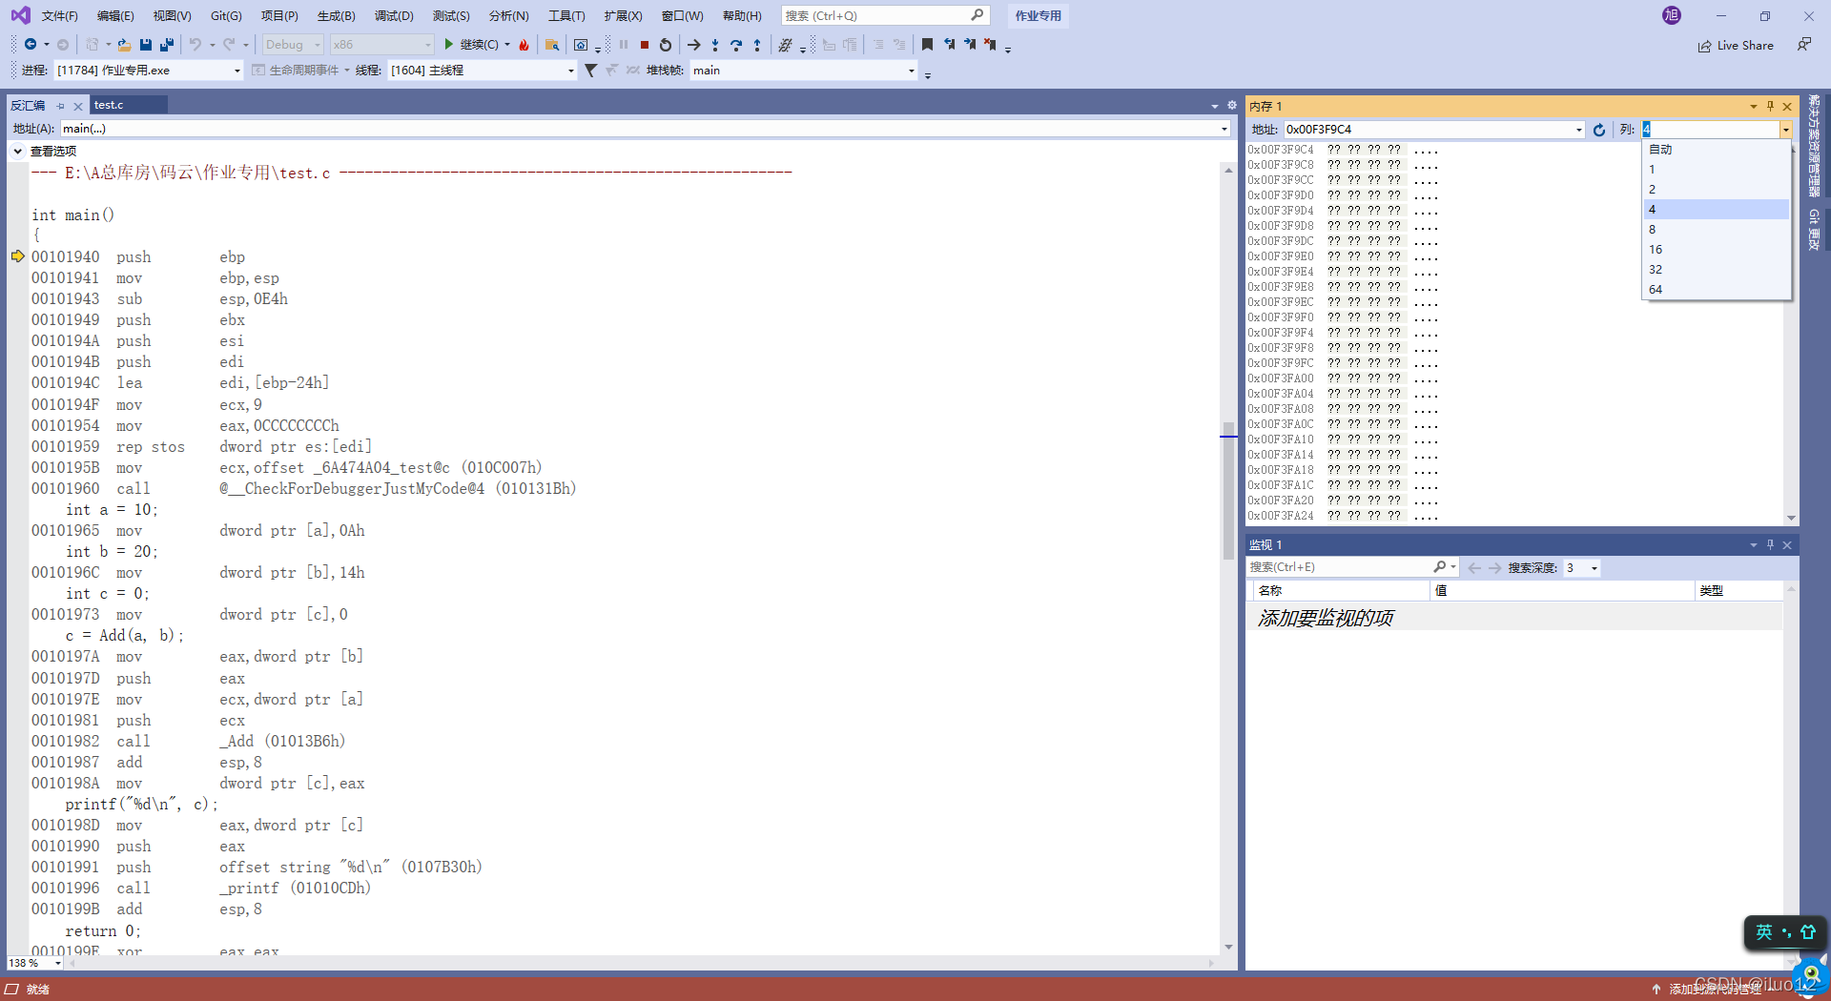Image resolution: width=1831 pixels, height=1001 pixels.
Task: Click the bookmark toggle icon in toolbar
Action: click(927, 45)
